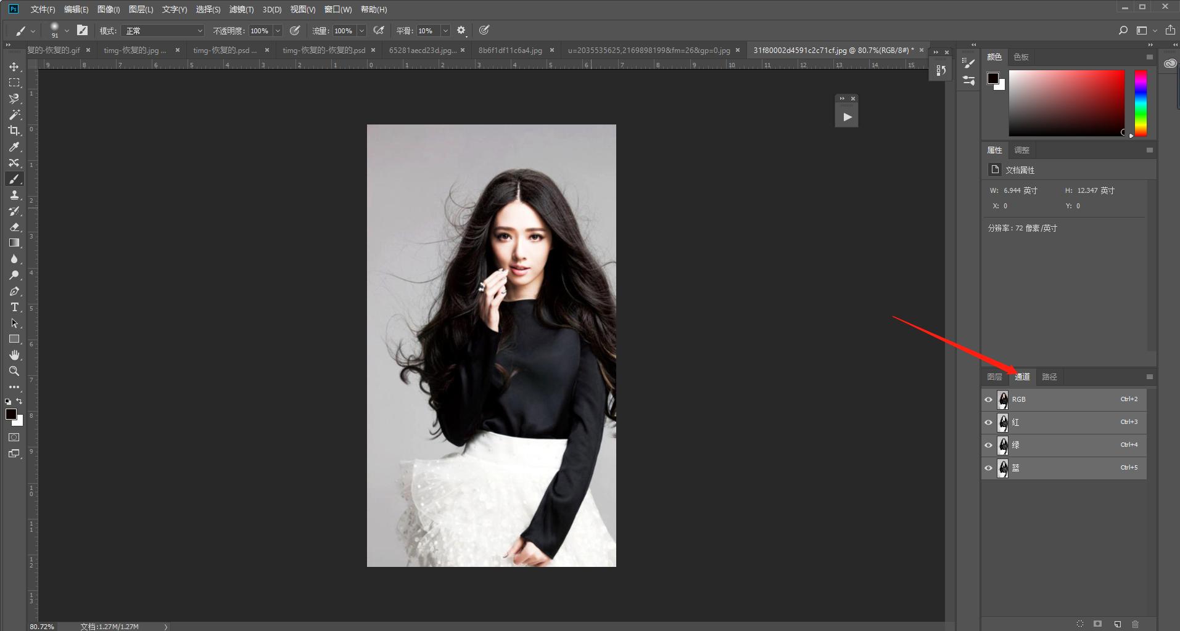Open the 滤镜(T) menu

241,9
